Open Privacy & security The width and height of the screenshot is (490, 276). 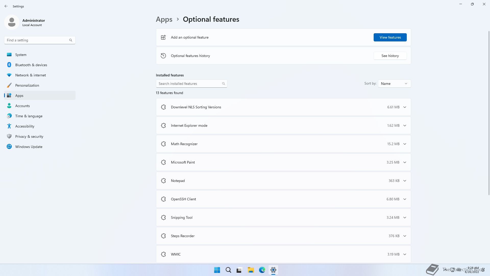[40, 136]
